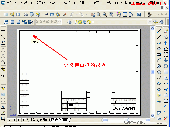Image resolution: width=170 pixels, height=127 pixels.
Task: Select the Hatch tool
Action: click(159, 113)
